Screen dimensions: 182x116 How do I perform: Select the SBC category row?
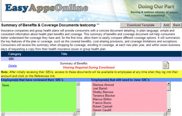coord(91,59)
